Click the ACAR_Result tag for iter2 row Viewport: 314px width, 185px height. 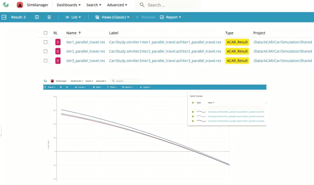pos(237,51)
